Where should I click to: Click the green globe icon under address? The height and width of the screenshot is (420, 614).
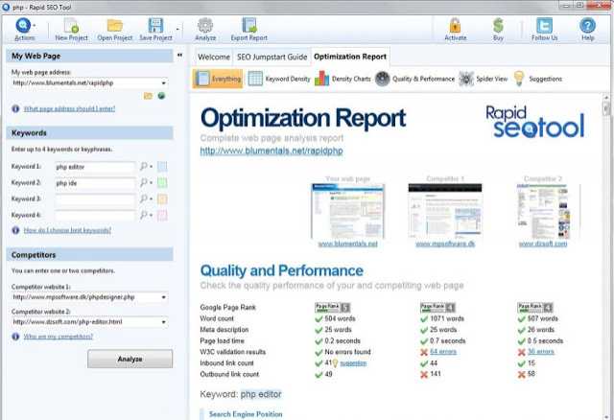[x=161, y=96]
